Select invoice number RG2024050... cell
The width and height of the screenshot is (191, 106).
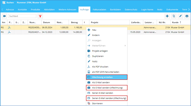[x=34, y=27]
